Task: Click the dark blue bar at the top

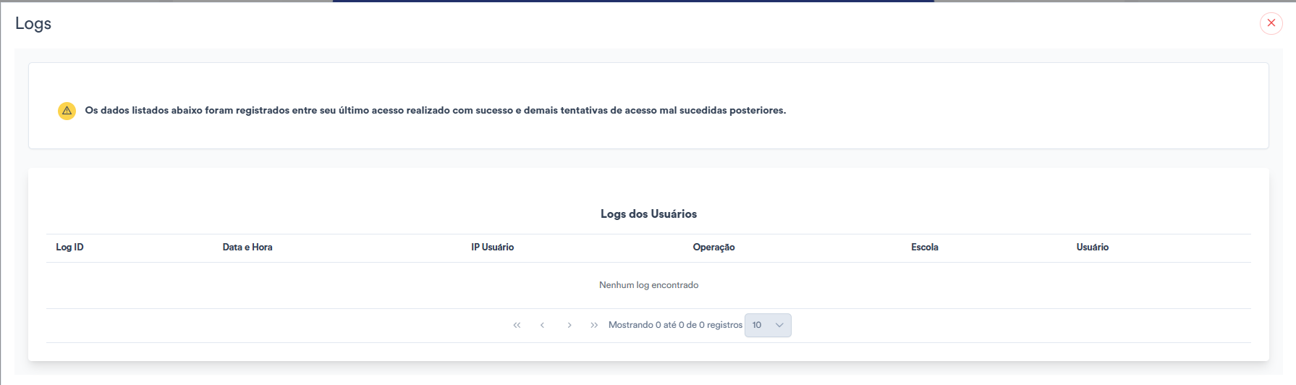Action: [x=633, y=1]
